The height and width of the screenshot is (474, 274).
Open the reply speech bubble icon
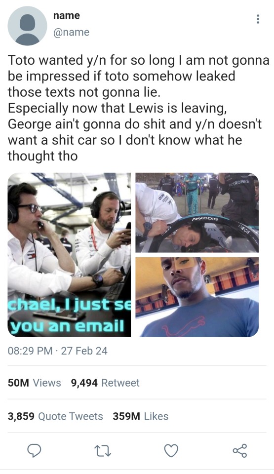tap(34, 450)
